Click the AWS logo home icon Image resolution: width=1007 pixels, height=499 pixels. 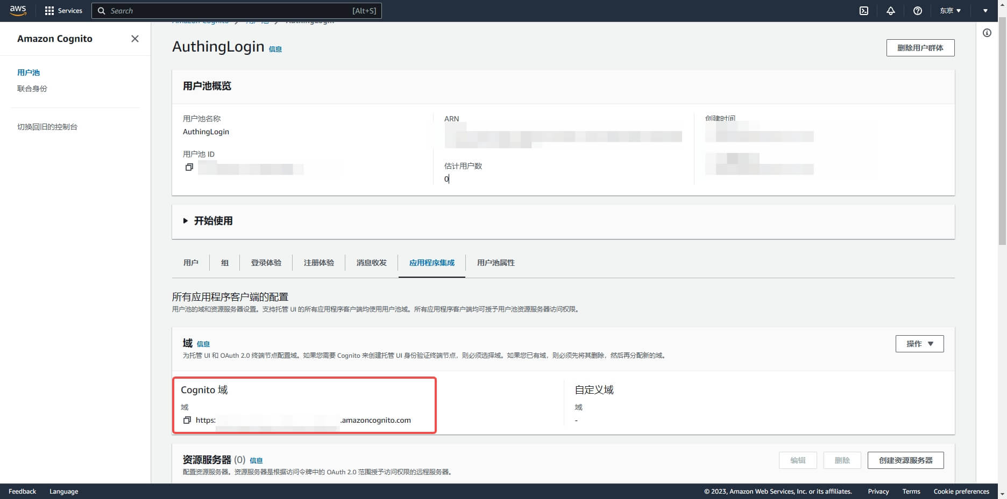(18, 11)
